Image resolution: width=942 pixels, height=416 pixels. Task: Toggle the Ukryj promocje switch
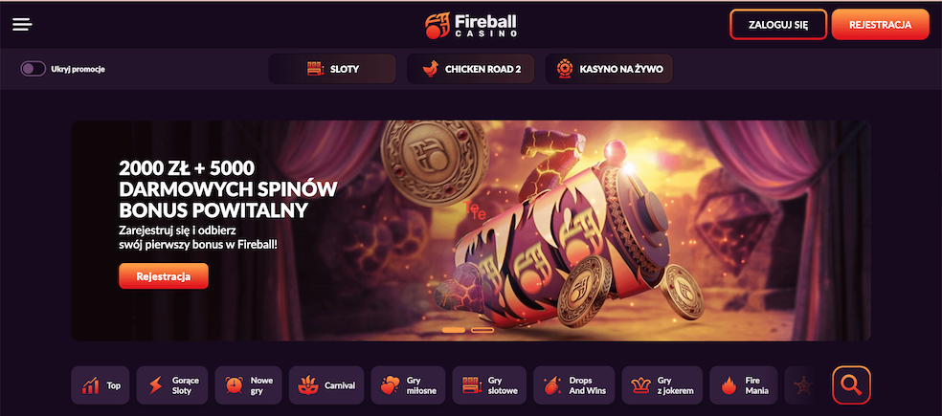pos(34,69)
